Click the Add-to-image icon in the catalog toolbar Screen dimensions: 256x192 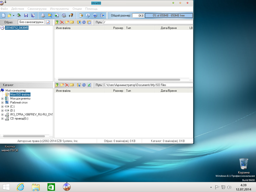tap(79, 85)
